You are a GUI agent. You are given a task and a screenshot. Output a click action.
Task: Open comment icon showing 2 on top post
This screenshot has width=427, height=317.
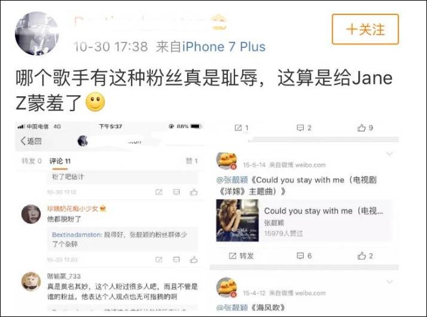[x=304, y=128]
